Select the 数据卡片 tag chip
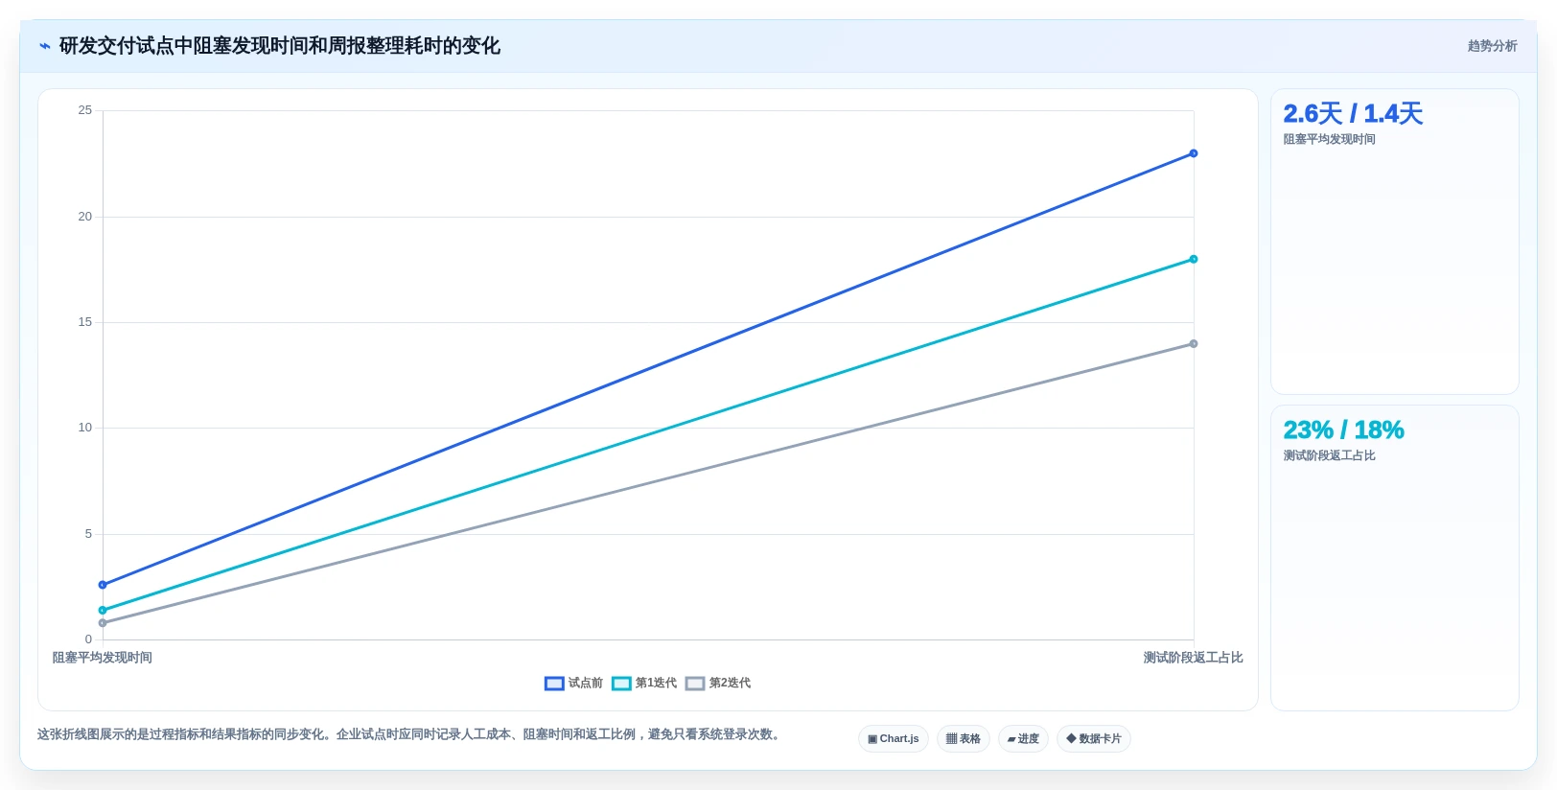Screen dimensions: 1557x790 pyautogui.click(x=1094, y=739)
